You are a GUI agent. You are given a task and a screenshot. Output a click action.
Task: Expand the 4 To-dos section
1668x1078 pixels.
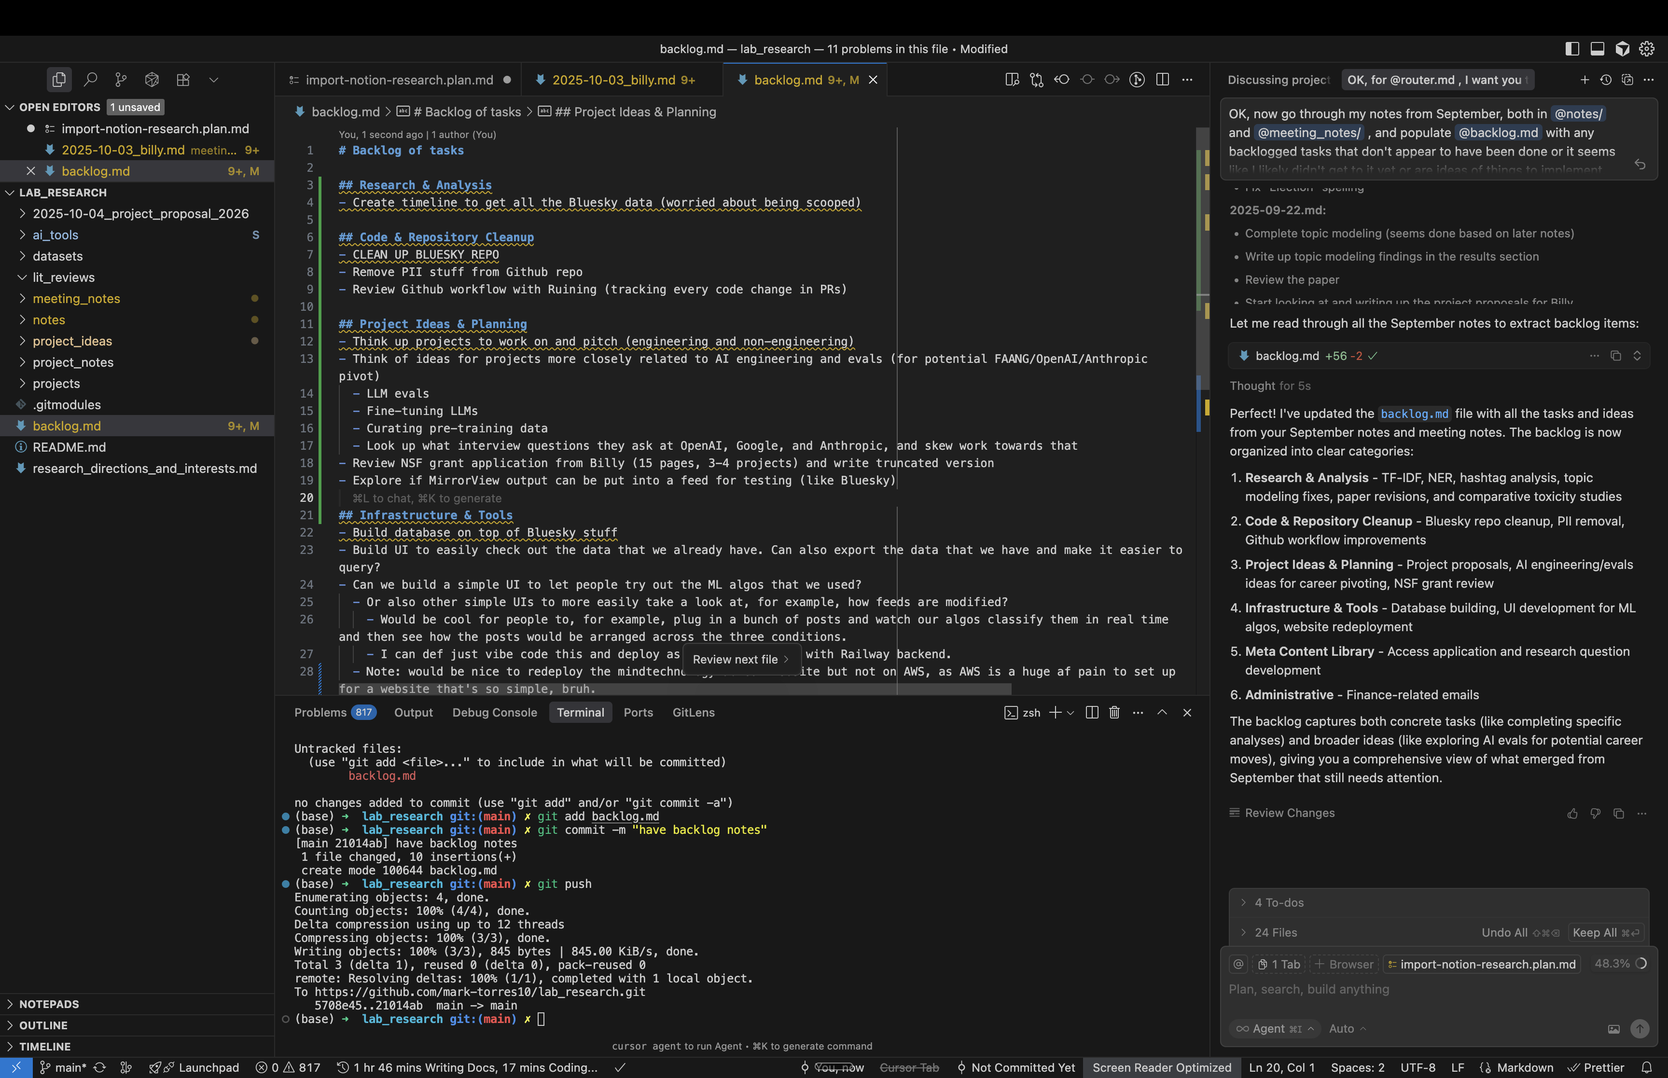click(1279, 903)
